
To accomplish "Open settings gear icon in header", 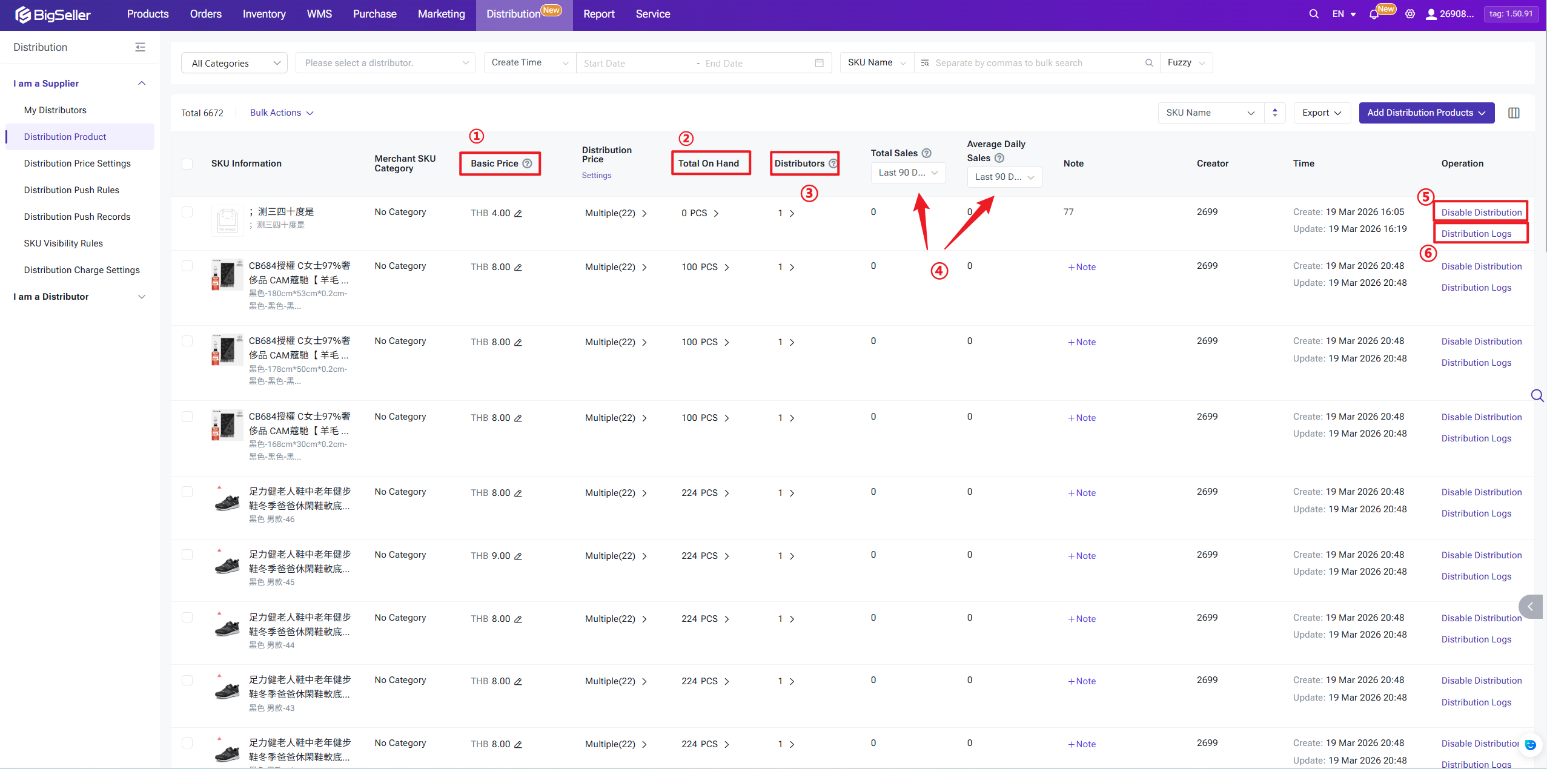I will [x=1410, y=14].
